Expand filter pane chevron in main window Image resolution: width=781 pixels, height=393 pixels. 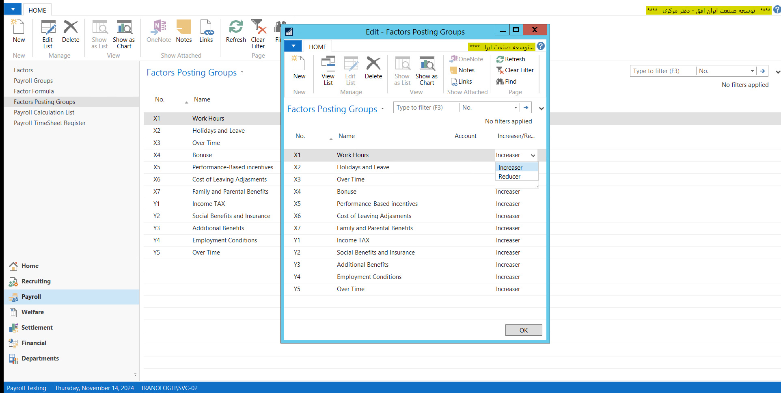(777, 72)
